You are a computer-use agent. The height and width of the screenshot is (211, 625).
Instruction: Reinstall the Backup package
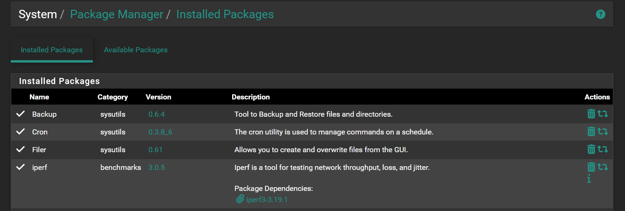pyautogui.click(x=603, y=114)
